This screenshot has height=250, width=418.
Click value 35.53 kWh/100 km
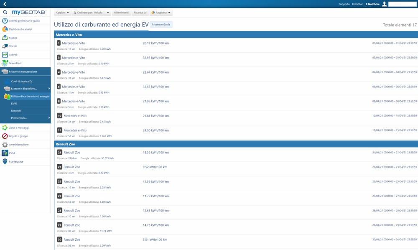pyautogui.click(x=155, y=87)
